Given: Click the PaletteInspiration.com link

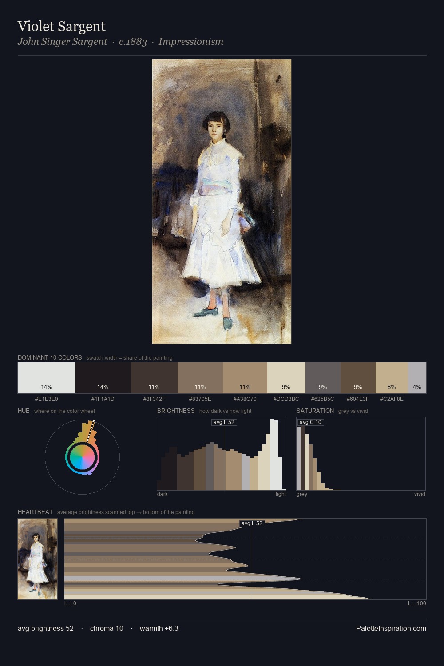Looking at the screenshot, I should coord(391,628).
